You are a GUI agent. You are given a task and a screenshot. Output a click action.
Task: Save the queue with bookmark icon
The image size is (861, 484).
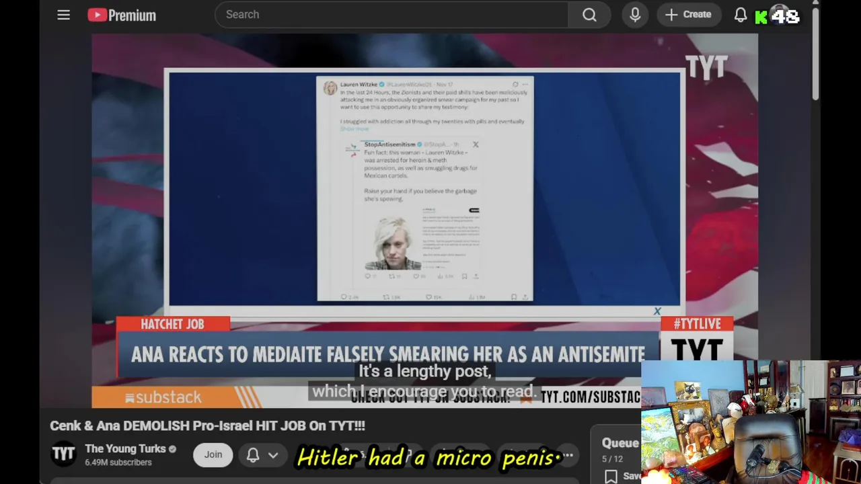click(x=611, y=476)
